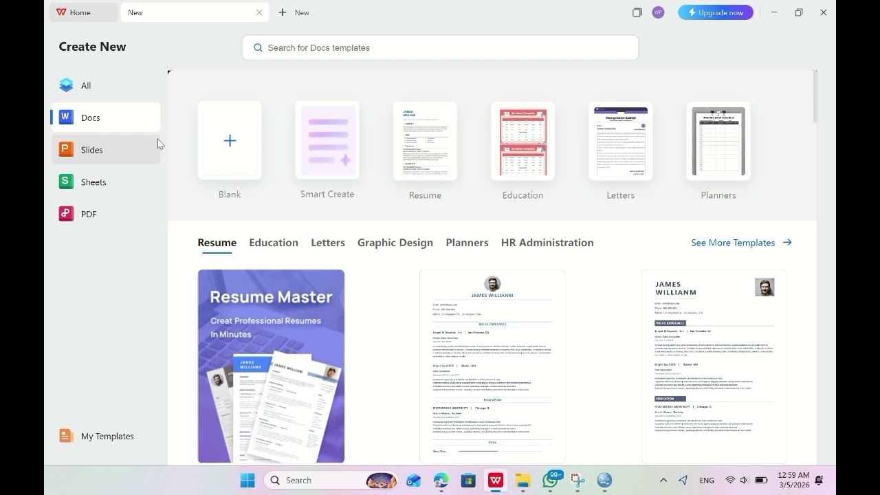Viewport: 880px width, 495px height.
Task: Select PDF in the sidebar
Action: pyautogui.click(x=105, y=214)
